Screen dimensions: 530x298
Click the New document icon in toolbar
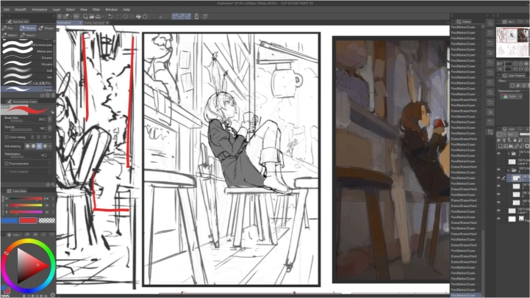point(85,16)
